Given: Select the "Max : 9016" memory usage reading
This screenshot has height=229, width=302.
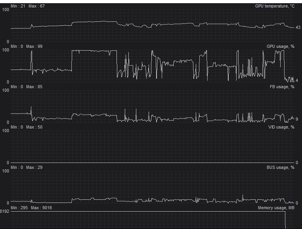Looking at the screenshot, I should pos(41,208).
